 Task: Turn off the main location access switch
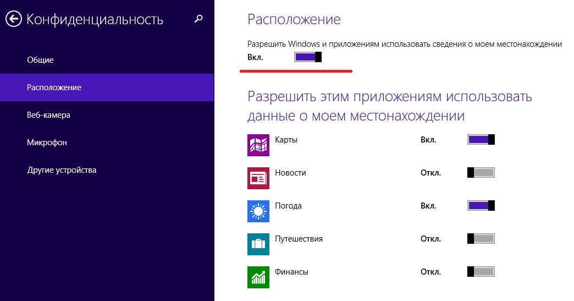pos(308,57)
